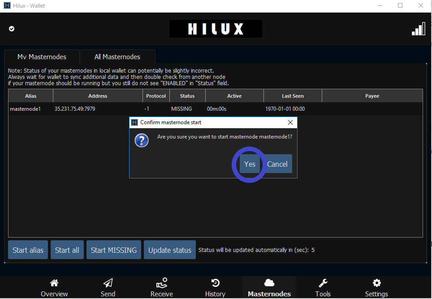Viewport: 432px width, 299px height.
Task: Switch to the My Masternodes tab
Action: 42,57
